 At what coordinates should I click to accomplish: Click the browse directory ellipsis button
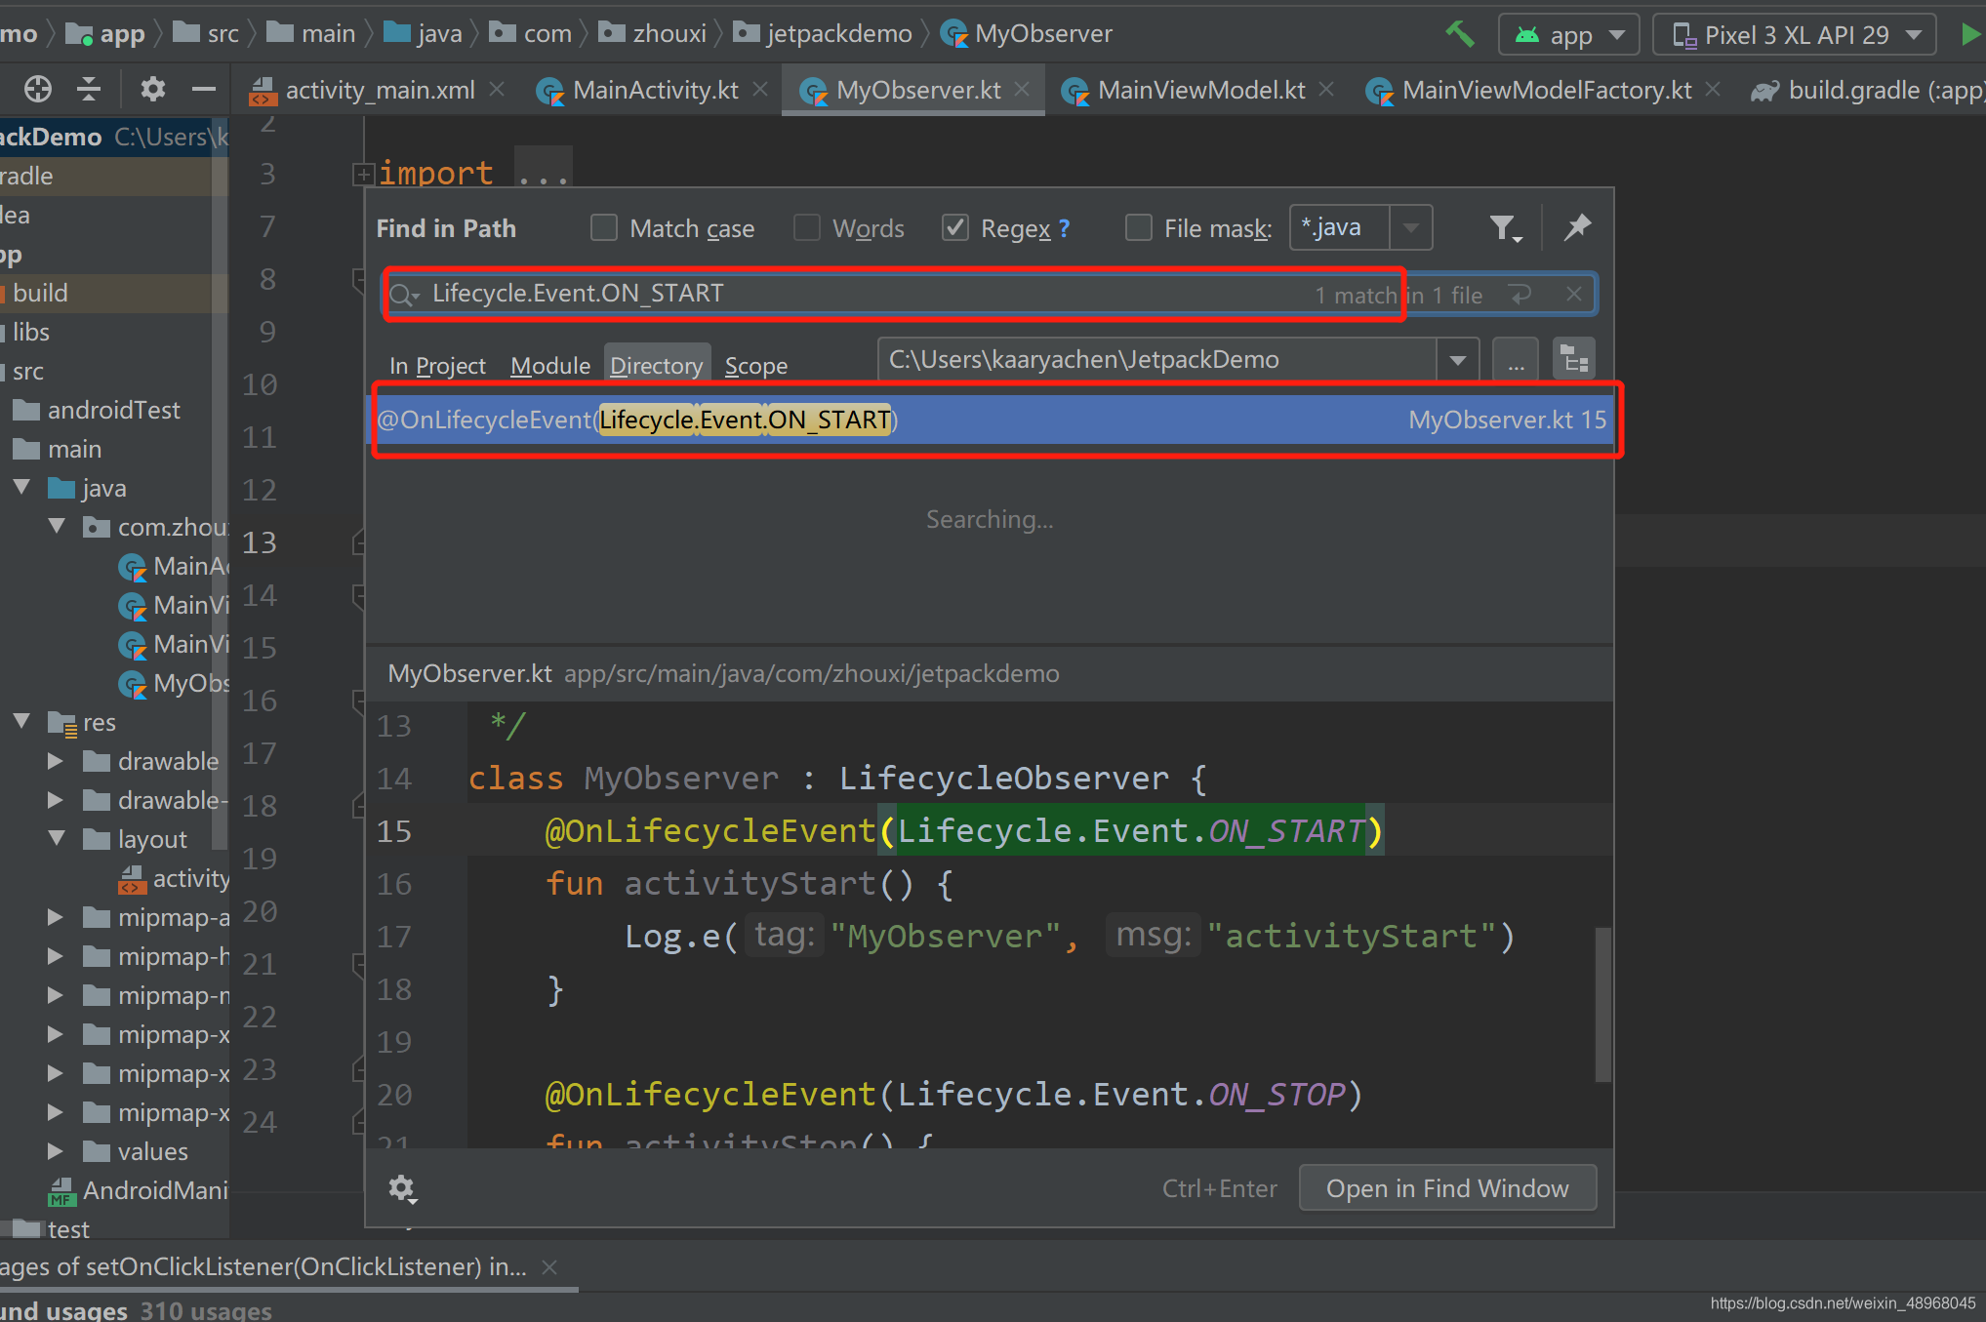point(1515,360)
